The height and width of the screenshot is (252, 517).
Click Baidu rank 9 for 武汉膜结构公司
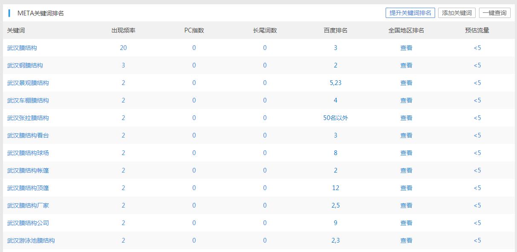pyautogui.click(x=335, y=223)
